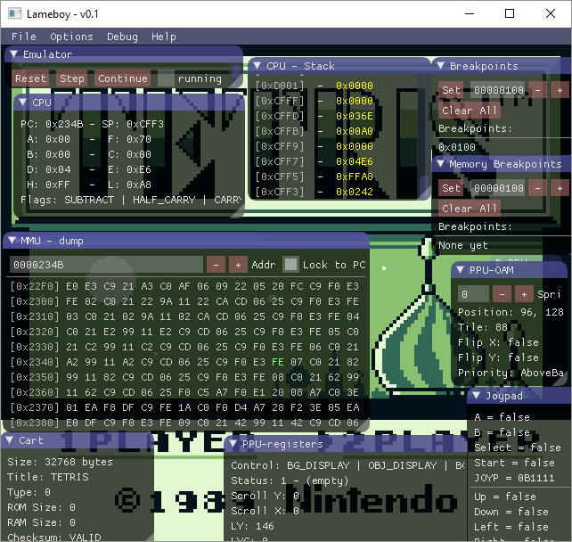Click memory dump row 0x22F0
The height and width of the screenshot is (542, 572).
point(184,286)
